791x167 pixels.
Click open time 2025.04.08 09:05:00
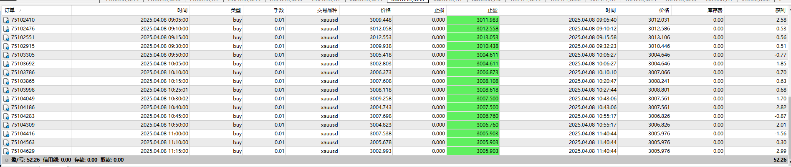tap(164, 20)
